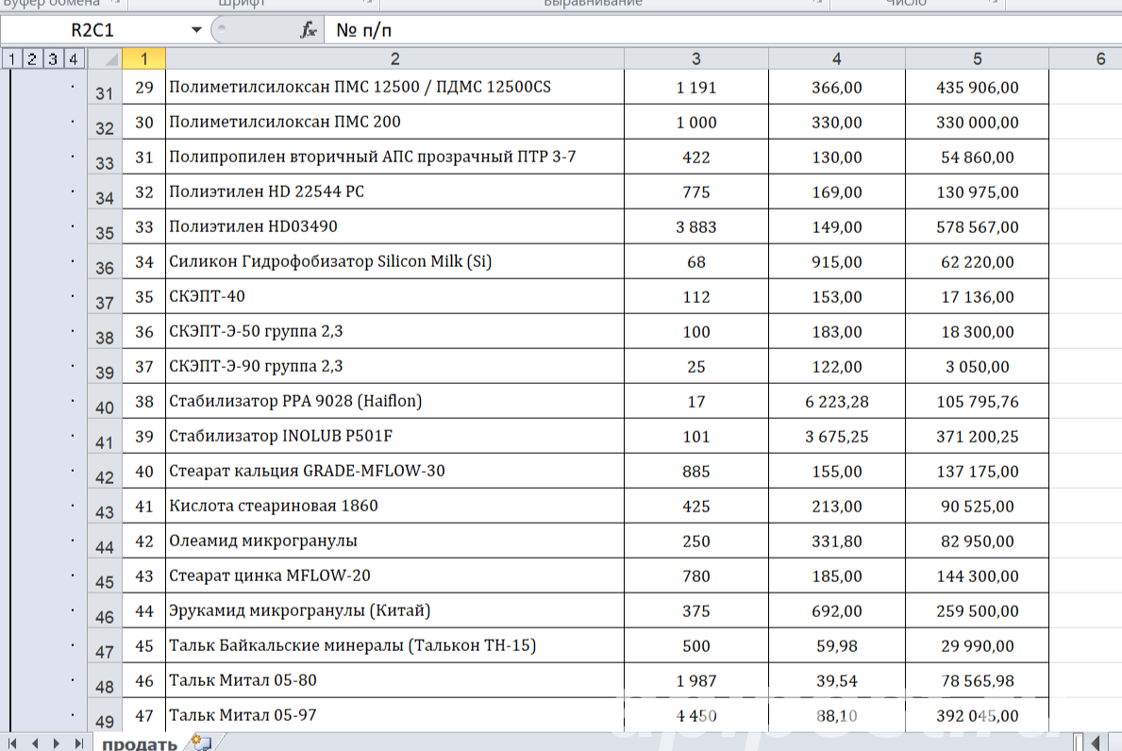This screenshot has width=1122, height=751.
Task: Select row header 44
Action: 105,541
